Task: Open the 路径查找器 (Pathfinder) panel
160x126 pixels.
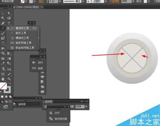Action: (58, 119)
